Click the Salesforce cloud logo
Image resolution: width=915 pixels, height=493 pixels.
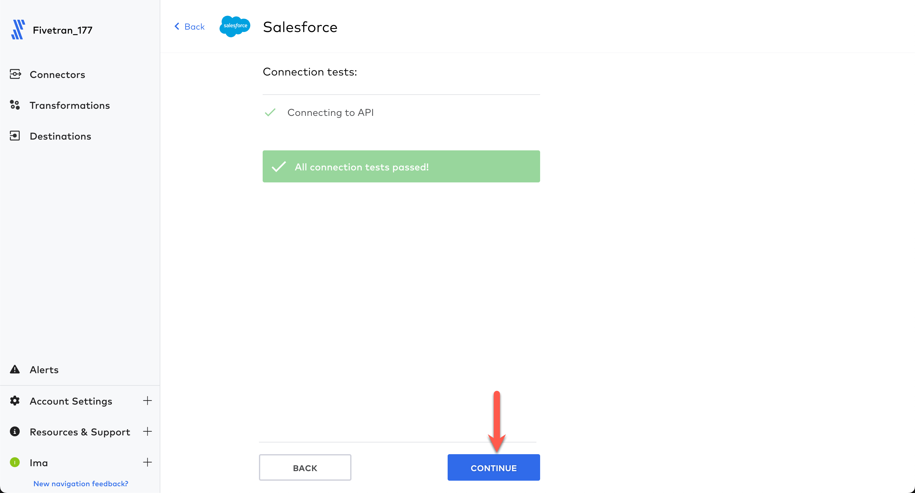click(235, 26)
